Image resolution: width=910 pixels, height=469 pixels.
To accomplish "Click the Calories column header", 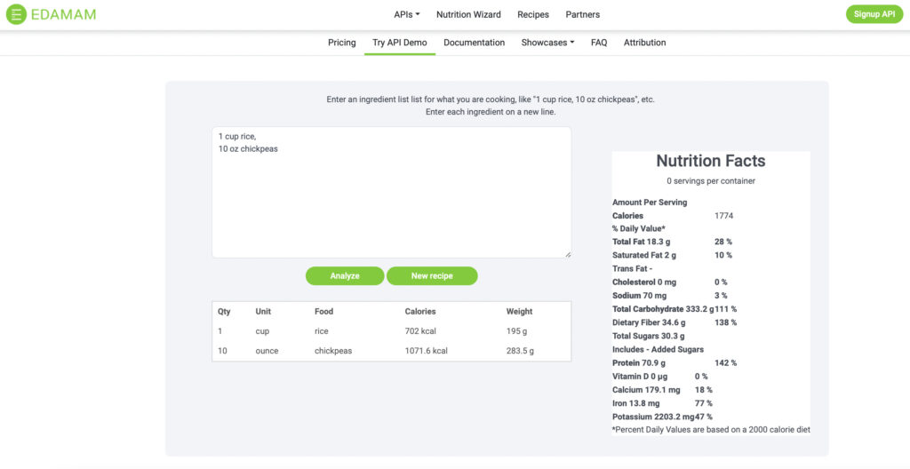I will coord(420,312).
